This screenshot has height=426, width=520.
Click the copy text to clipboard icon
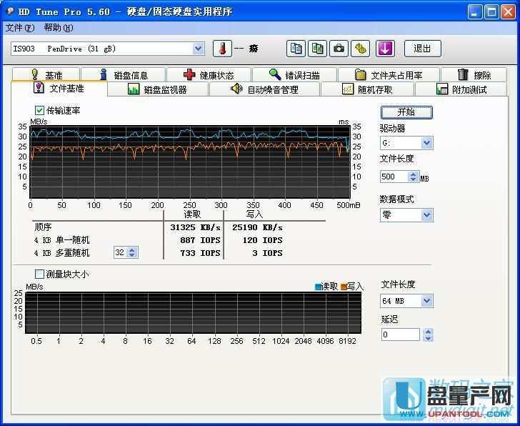296,49
